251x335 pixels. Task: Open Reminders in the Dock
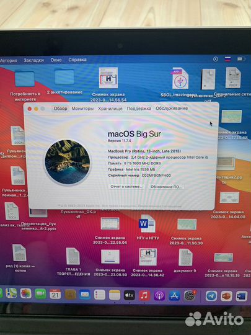pyautogui.click(x=100, y=295)
